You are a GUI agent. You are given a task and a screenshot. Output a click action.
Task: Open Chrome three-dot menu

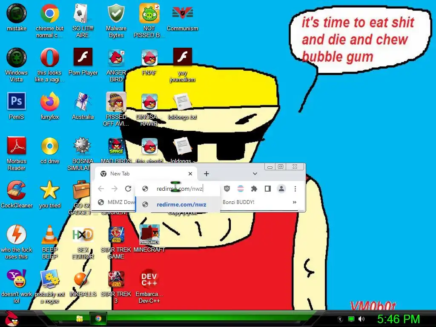click(x=295, y=189)
